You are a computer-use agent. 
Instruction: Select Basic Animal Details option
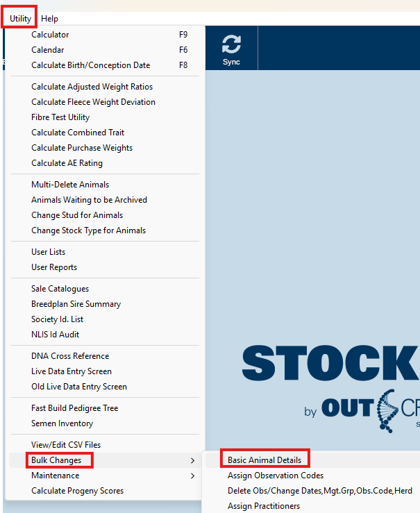264,460
